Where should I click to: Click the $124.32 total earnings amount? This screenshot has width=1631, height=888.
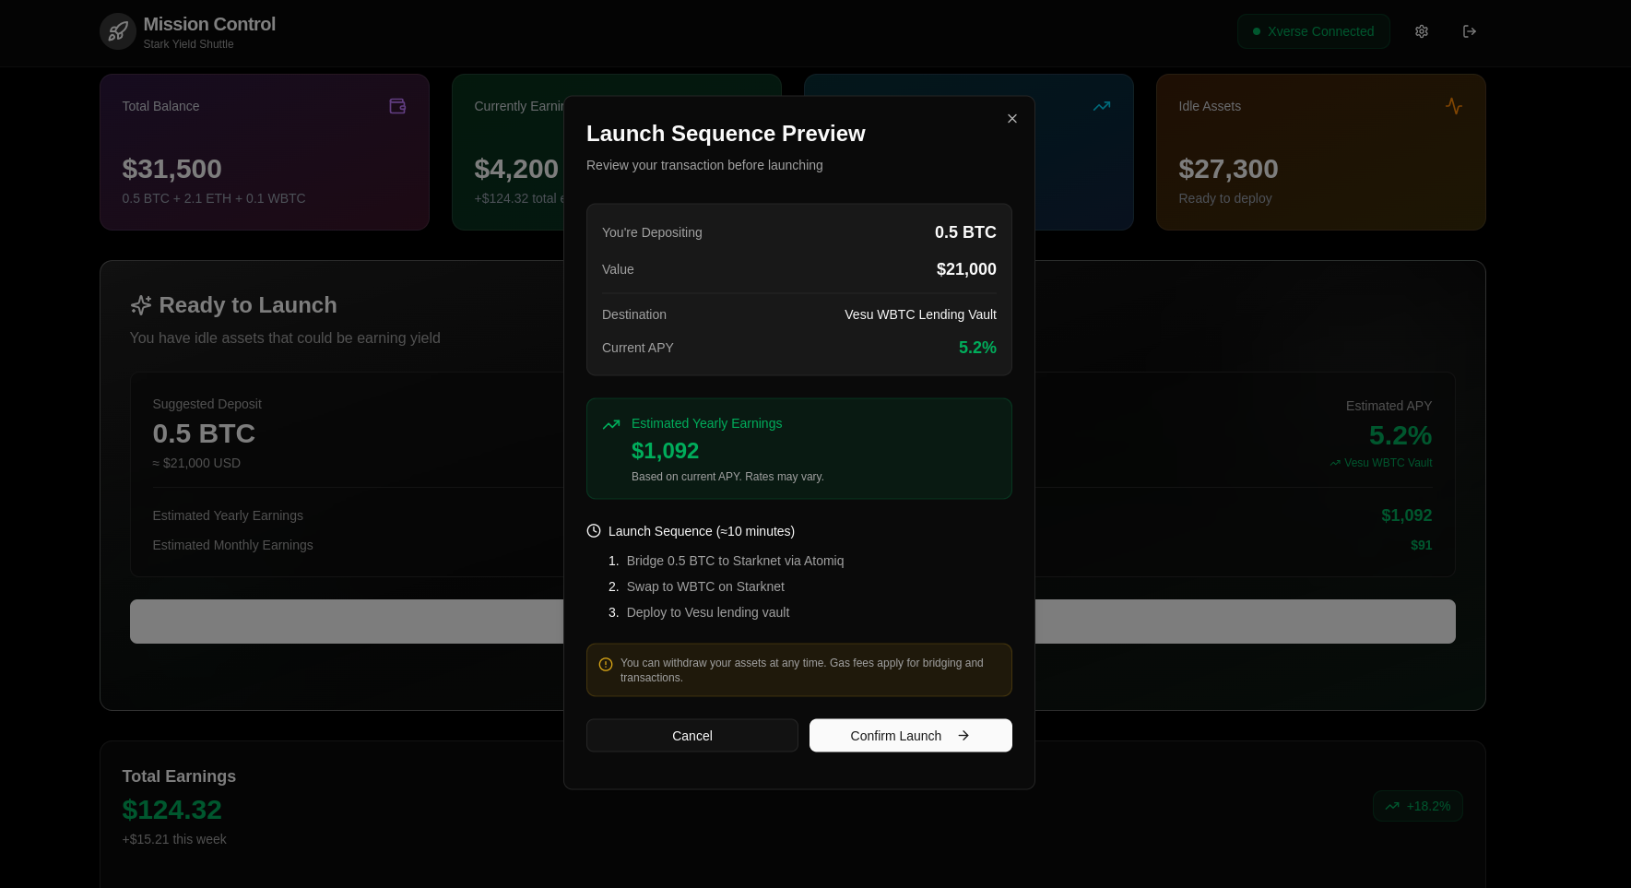point(172,810)
